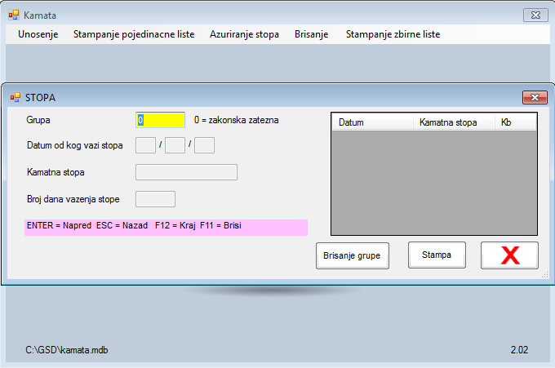
Task: Open the Unosenje menu
Action: pyautogui.click(x=38, y=34)
